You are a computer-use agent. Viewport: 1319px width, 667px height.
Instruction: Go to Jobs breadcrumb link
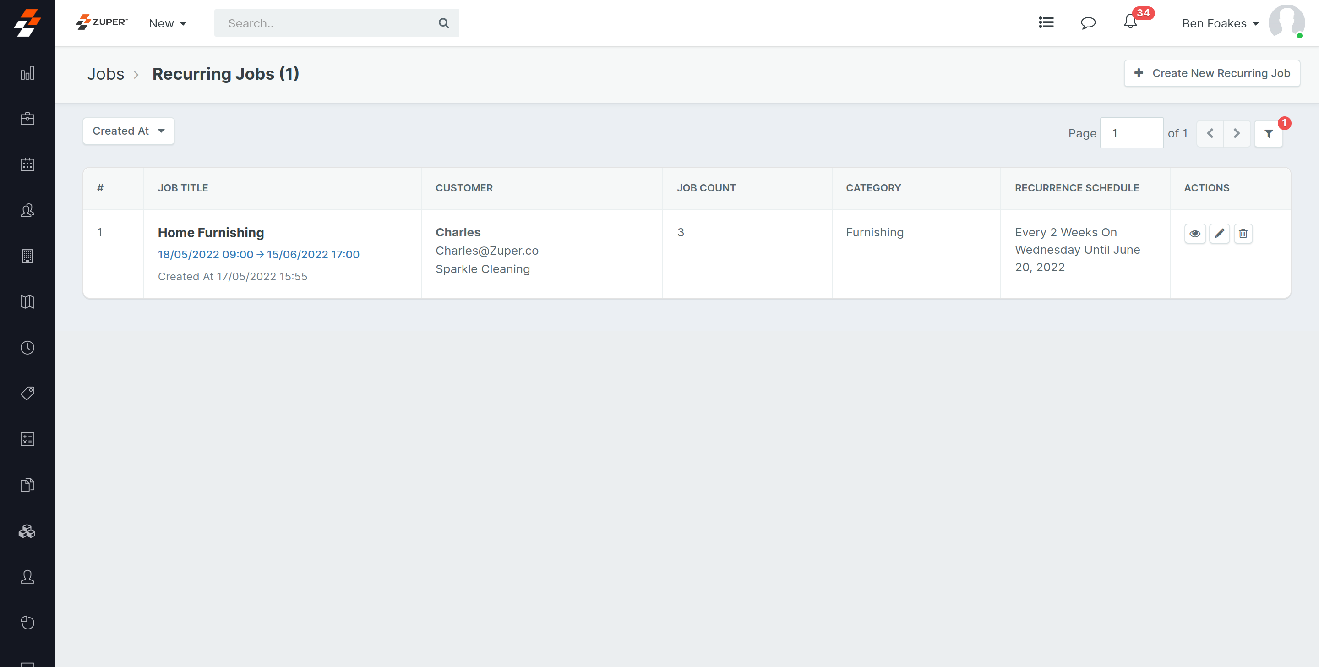click(x=105, y=74)
